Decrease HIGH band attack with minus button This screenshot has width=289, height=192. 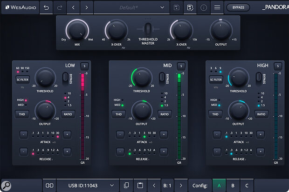click(x=217, y=135)
